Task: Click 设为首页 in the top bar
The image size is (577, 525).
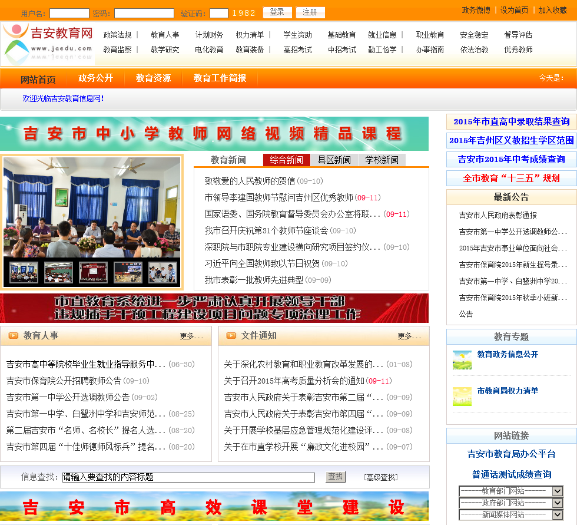Action: click(x=514, y=10)
